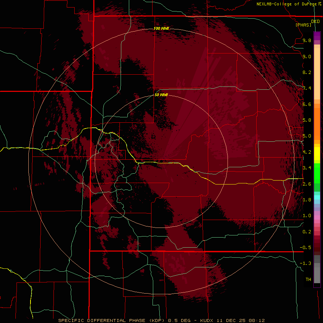Select the pink segment of the color scale
Image resolution: width=323 pixels, height=323 pixels.
click(317, 217)
